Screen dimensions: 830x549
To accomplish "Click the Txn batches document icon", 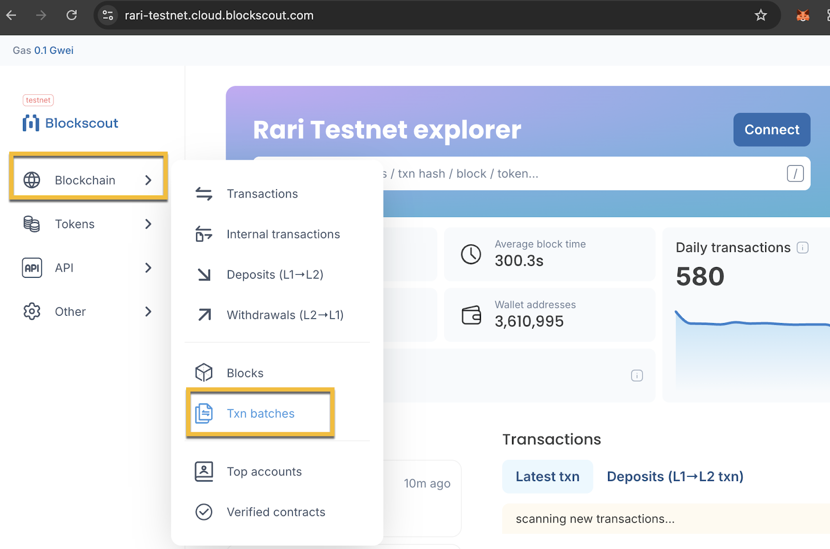I will click(x=204, y=413).
